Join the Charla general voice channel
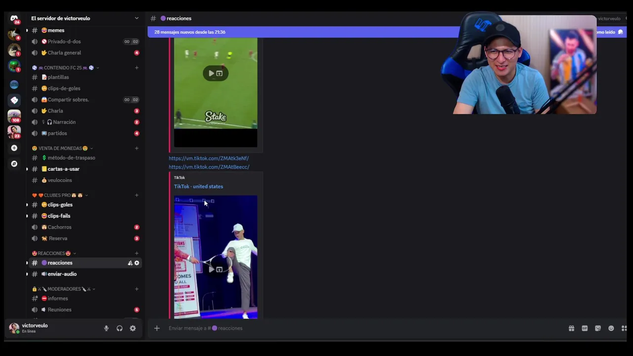 (x=85, y=53)
